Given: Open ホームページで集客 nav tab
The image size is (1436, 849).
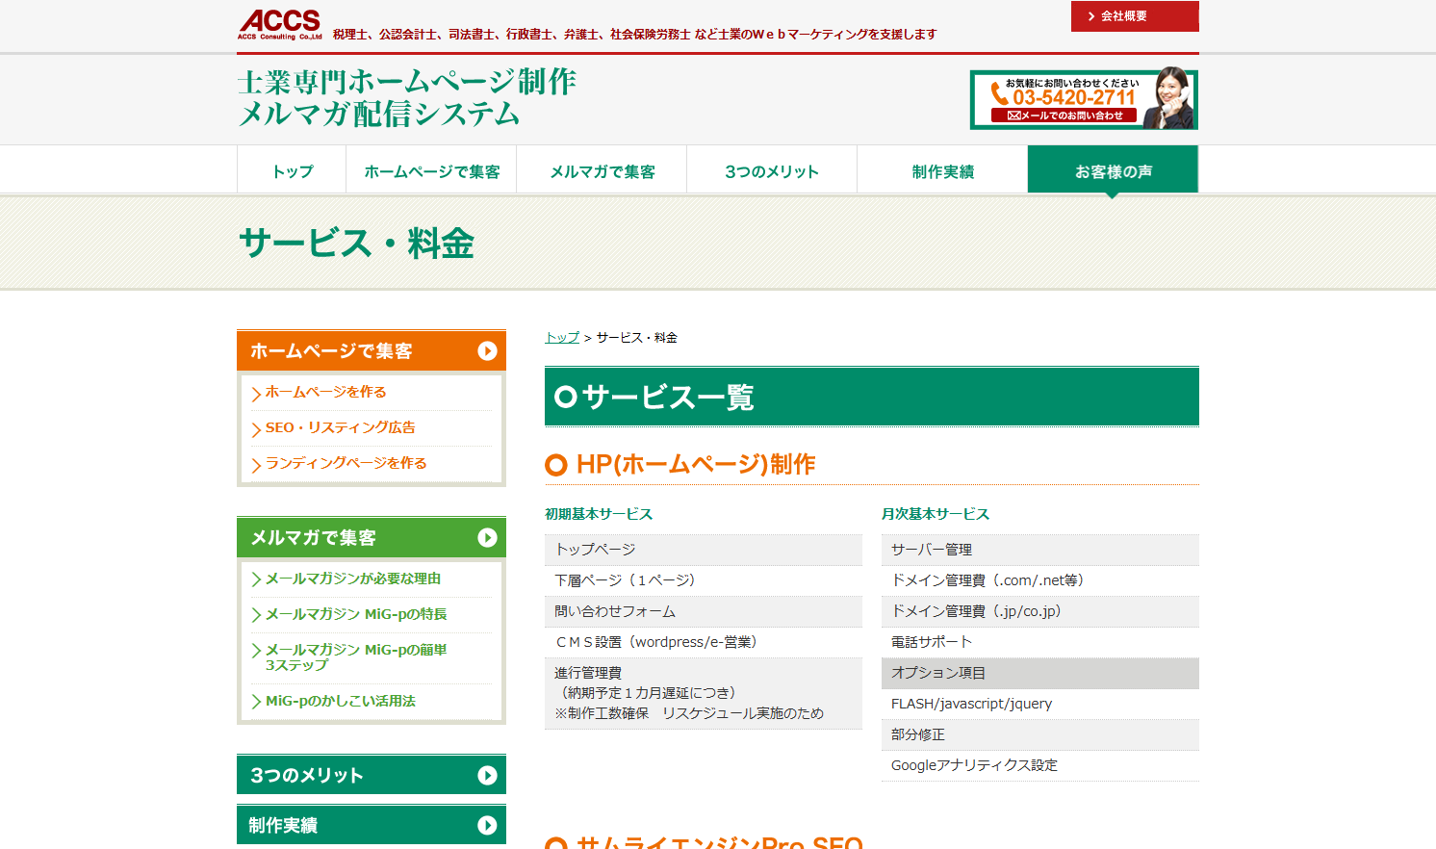Looking at the screenshot, I should pos(431,170).
